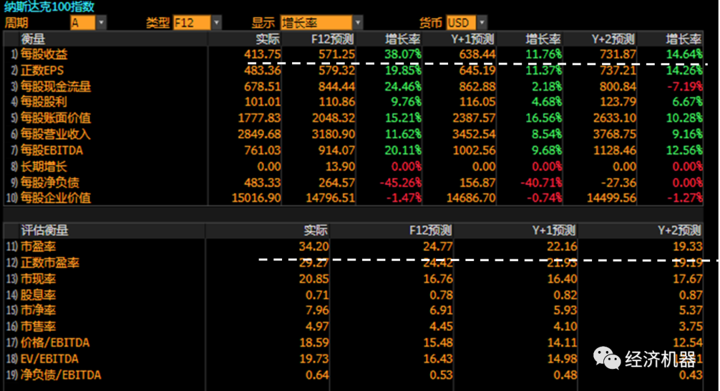Open row 4 每股股利

[44, 102]
